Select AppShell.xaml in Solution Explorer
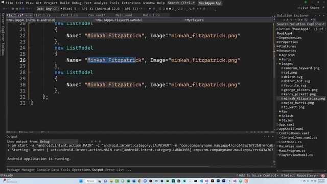The image size is (327, 184). coord(291,129)
